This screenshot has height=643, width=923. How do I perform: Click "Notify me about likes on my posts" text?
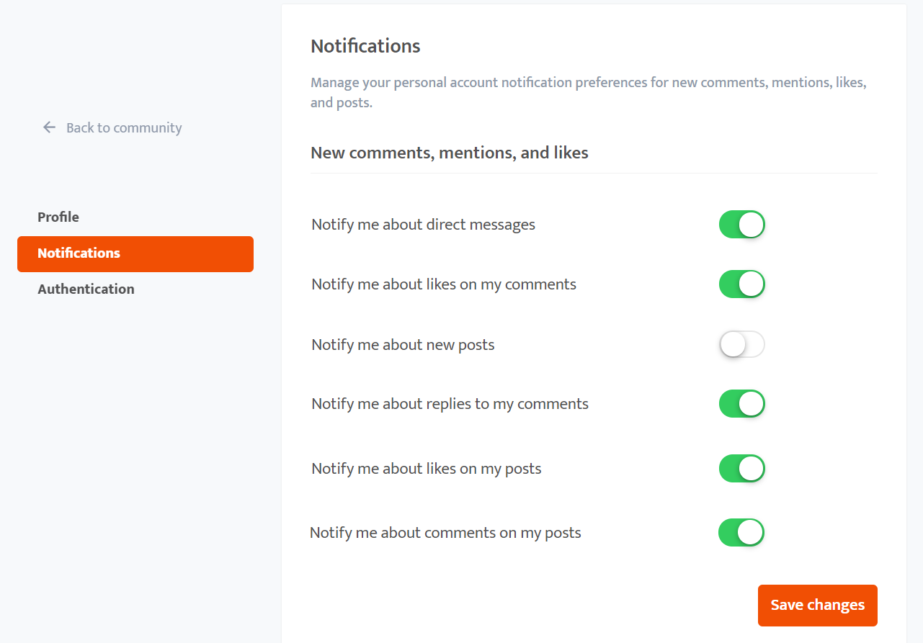(x=426, y=469)
